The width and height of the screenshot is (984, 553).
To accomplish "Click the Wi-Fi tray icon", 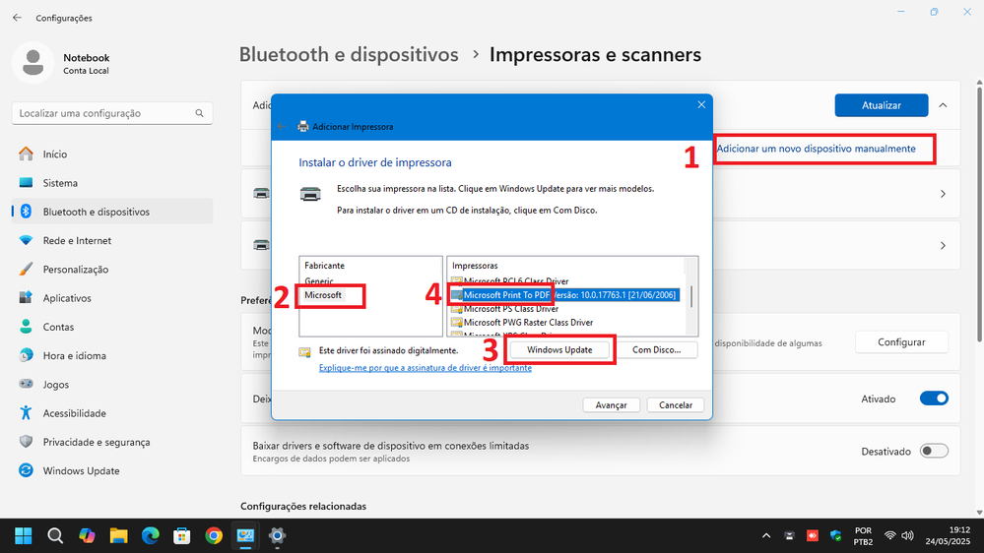I will coord(889,535).
